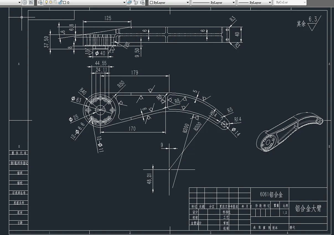This screenshot has width=334, height=235.
Task: Select the 3D isometric arm view
Action: [x=289, y=132]
